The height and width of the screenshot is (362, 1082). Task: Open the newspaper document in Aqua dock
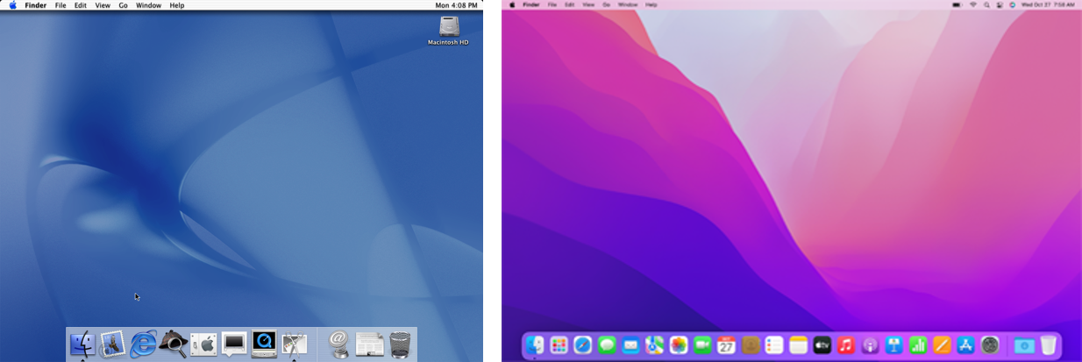pos(369,344)
